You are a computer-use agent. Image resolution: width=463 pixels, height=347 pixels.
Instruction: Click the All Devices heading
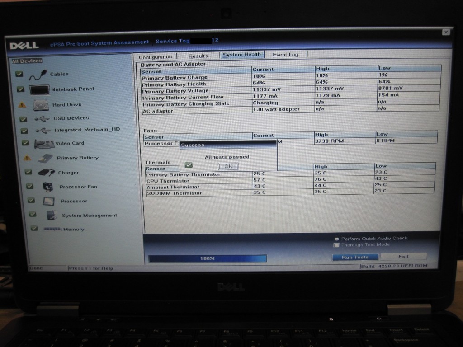27,61
